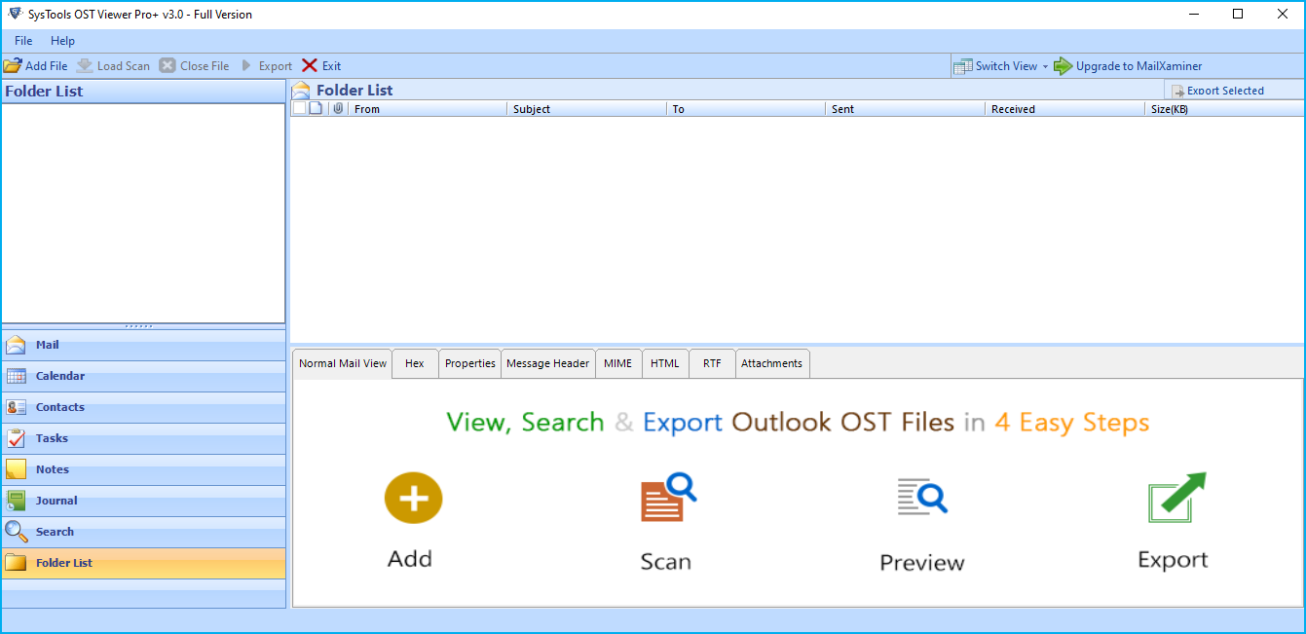
Task: Open the Switch View dropdown arrow
Action: click(x=1045, y=66)
